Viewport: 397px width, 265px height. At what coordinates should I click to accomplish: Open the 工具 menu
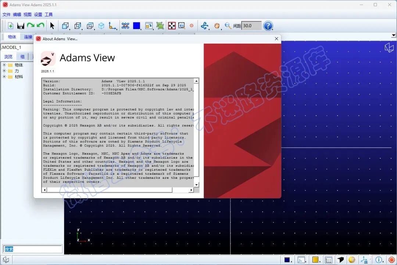(x=49, y=14)
